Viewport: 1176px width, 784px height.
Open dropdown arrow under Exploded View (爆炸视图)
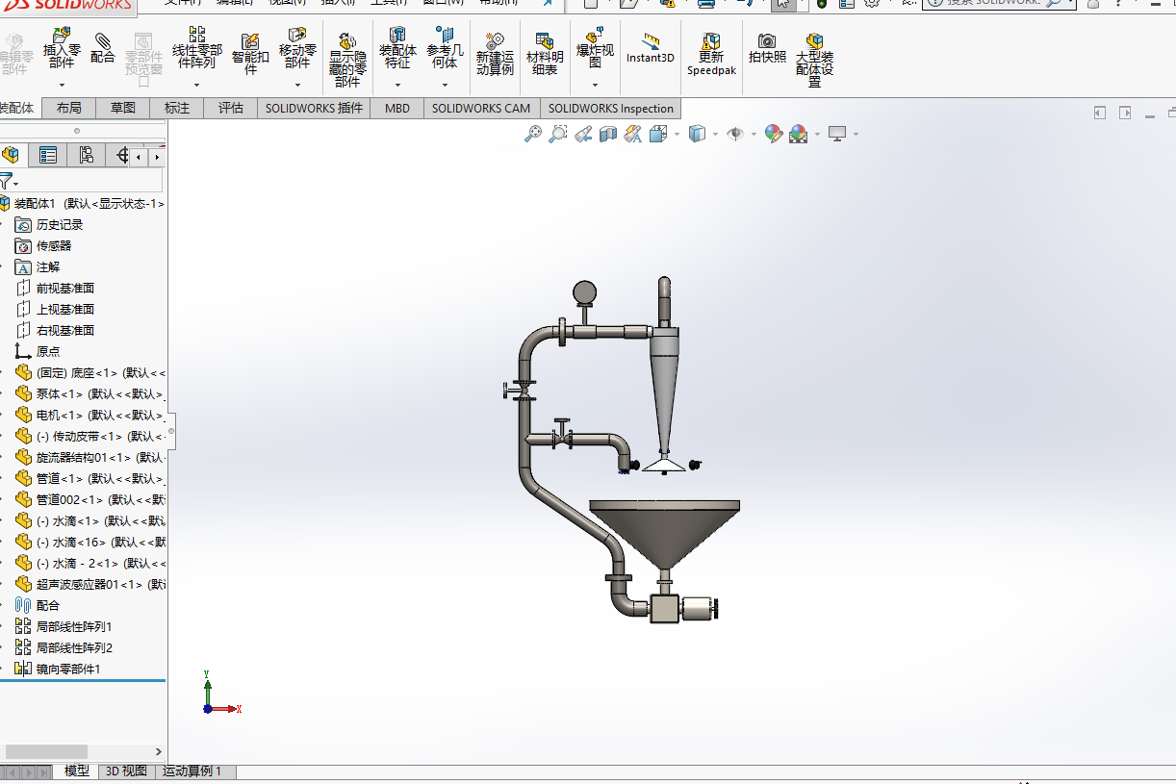tap(595, 85)
